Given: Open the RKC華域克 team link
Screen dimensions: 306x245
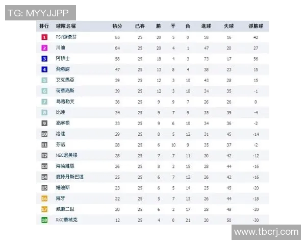Looking at the screenshot, I should (x=67, y=219).
